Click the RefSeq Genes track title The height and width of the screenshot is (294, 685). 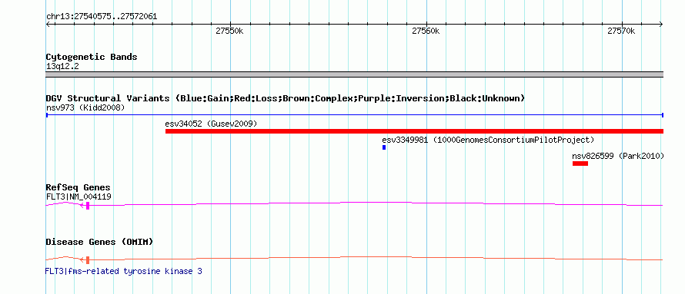click(x=78, y=188)
